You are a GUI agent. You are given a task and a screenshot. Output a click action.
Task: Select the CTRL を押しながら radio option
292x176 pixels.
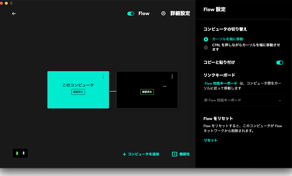206,48
